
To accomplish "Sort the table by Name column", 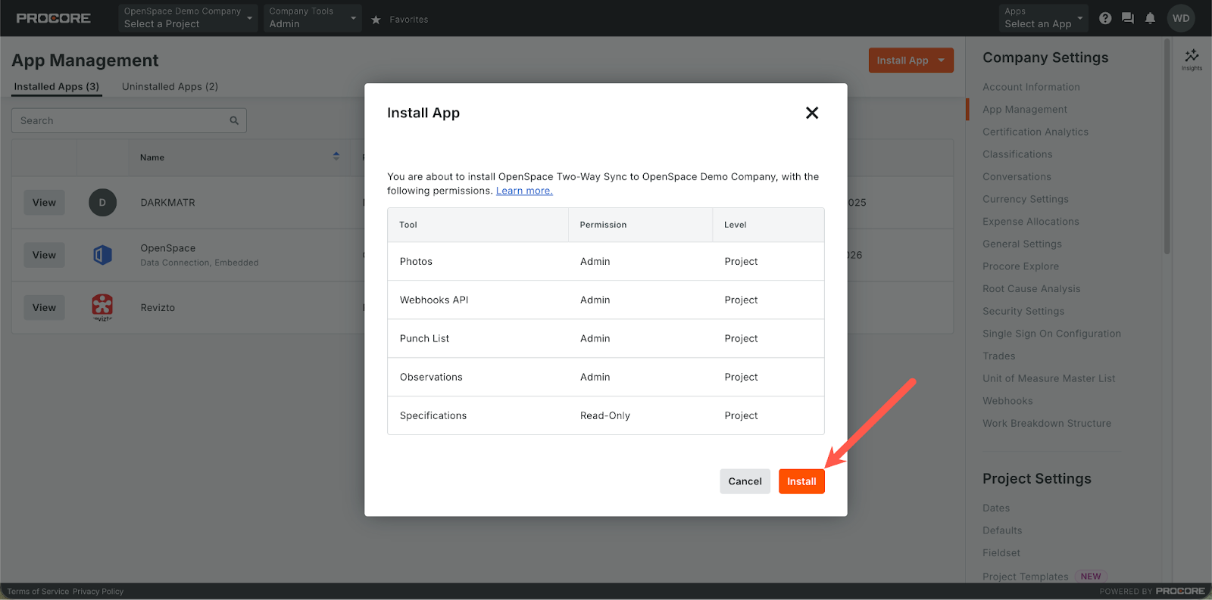I will (x=336, y=157).
